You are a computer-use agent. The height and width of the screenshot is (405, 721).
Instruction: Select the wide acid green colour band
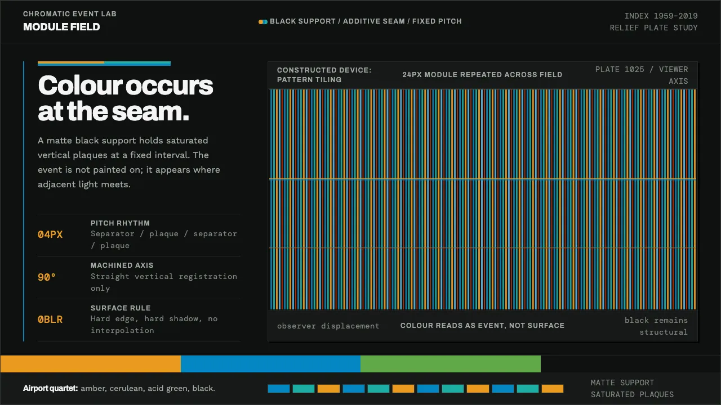pyautogui.click(x=451, y=364)
